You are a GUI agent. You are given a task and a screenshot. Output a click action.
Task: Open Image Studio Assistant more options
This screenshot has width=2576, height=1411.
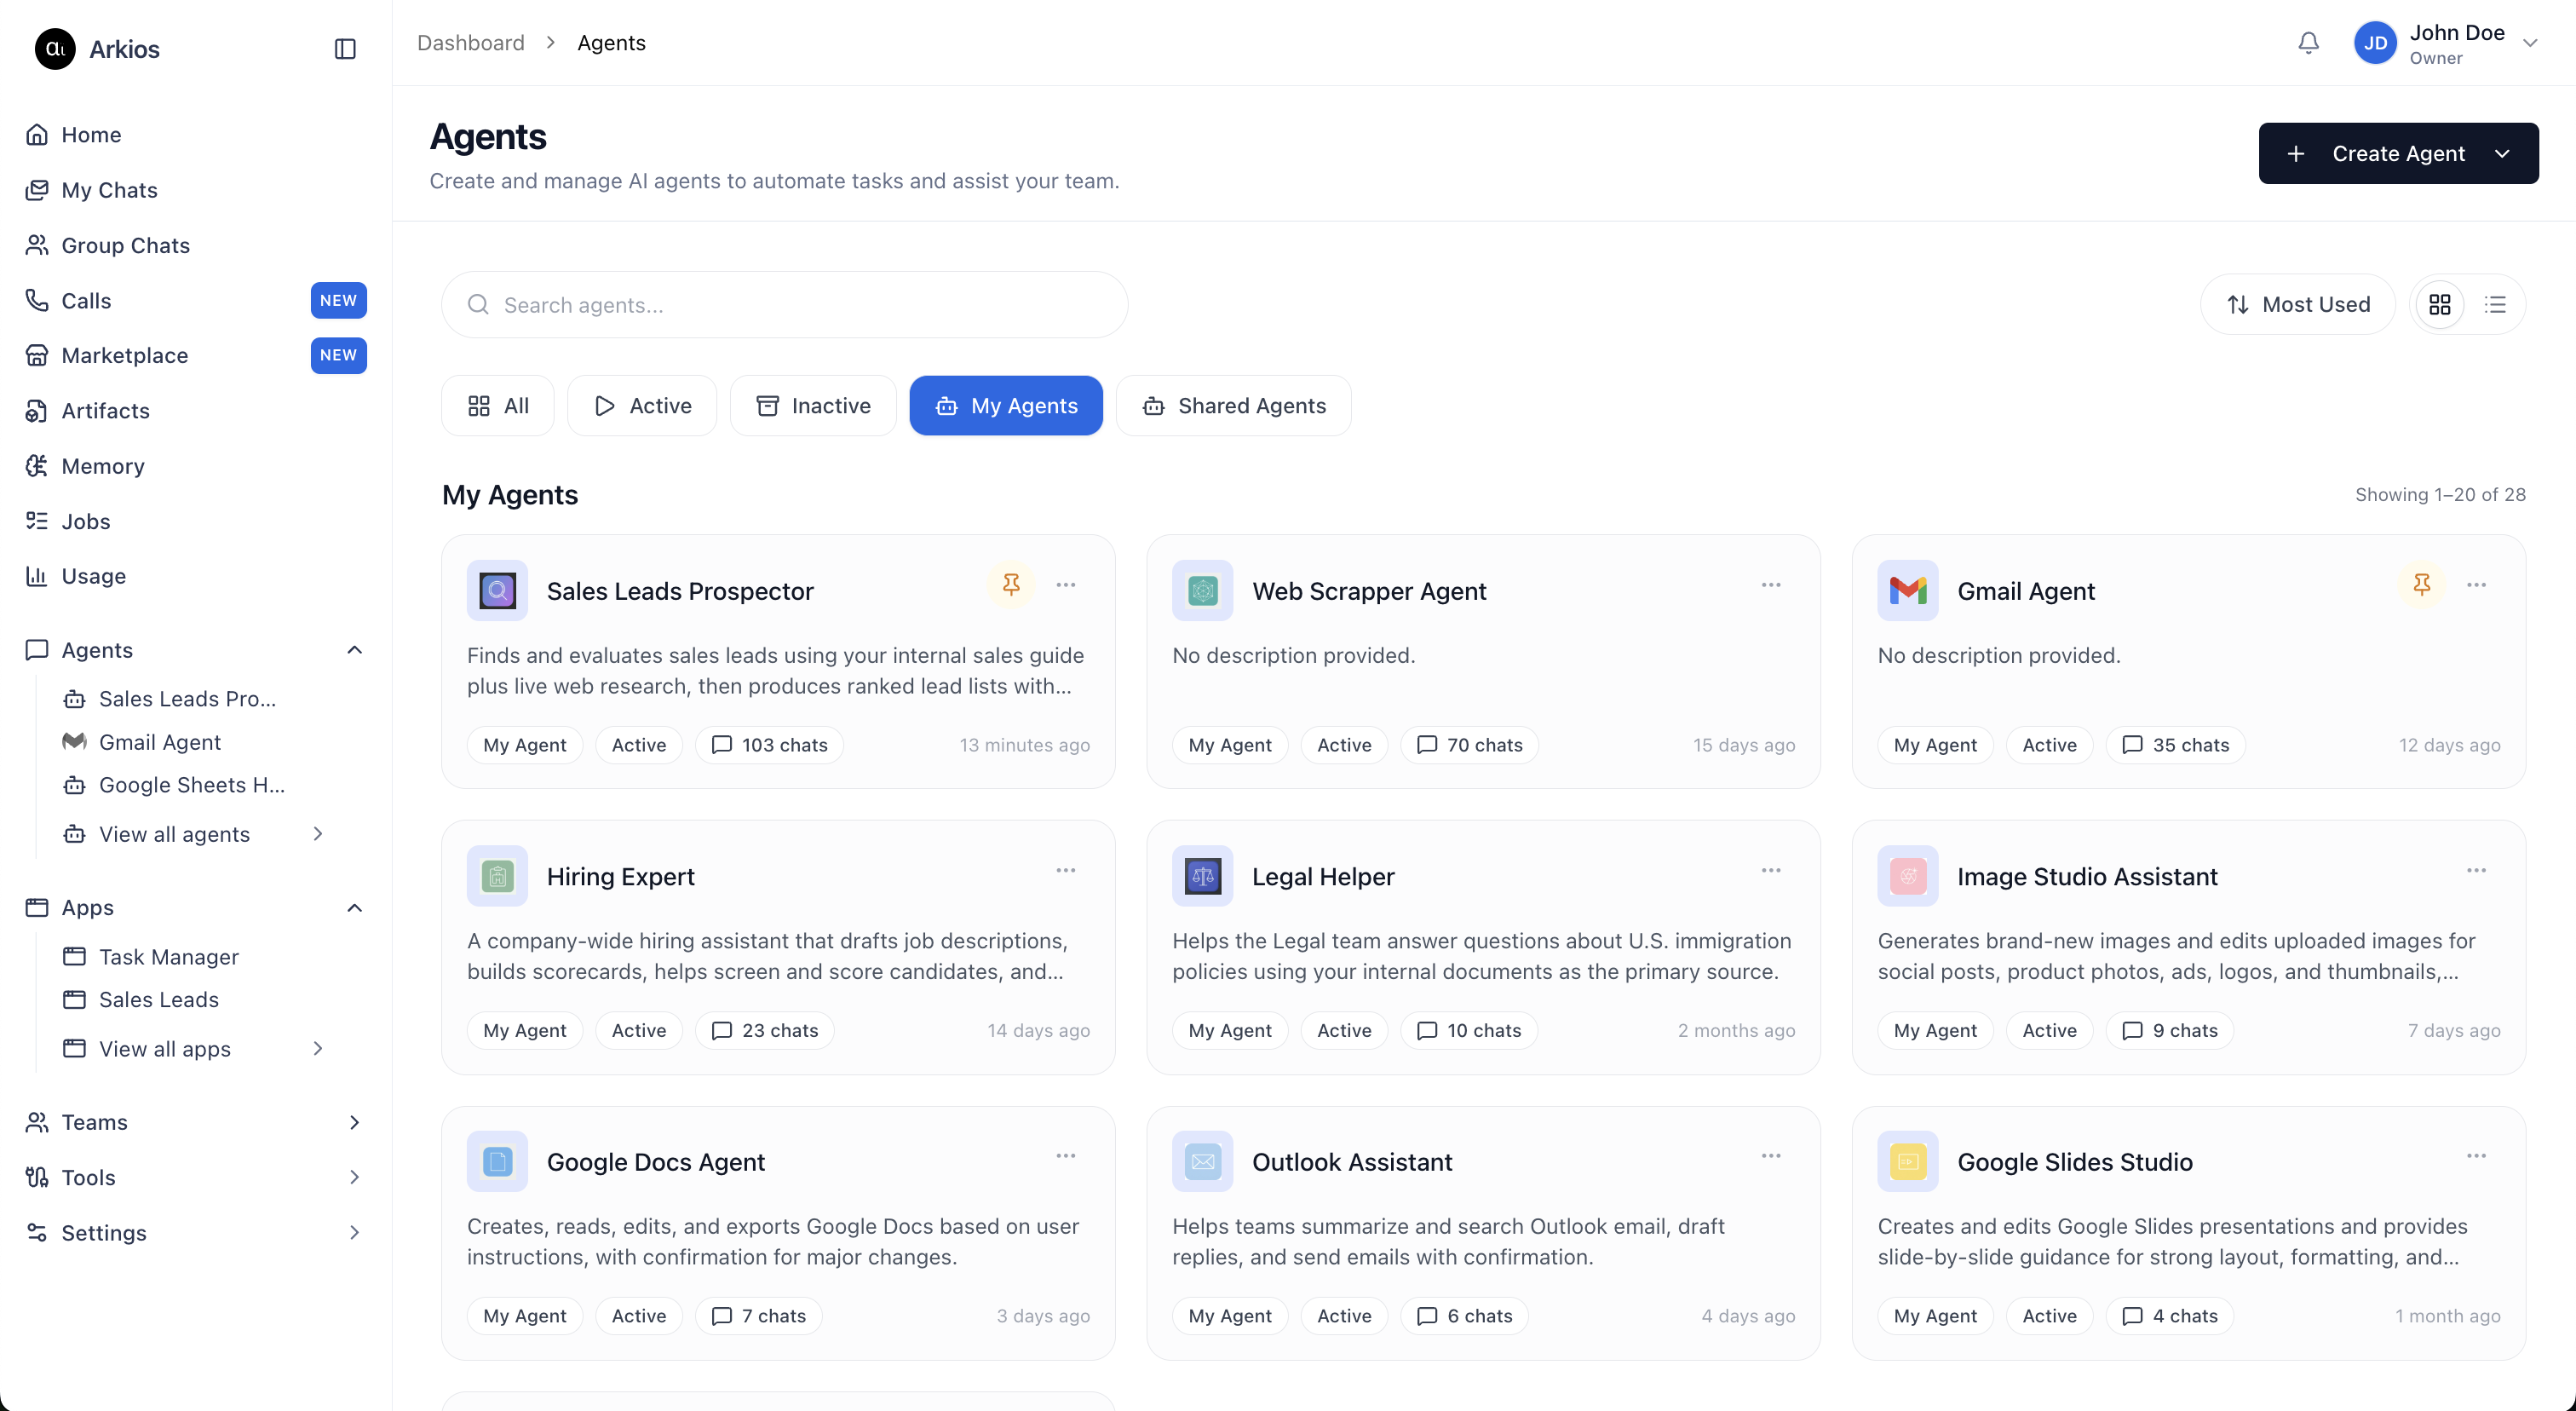click(2476, 870)
